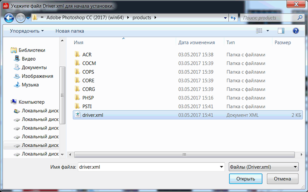Toggle the preview pane icon
This screenshot has height=192, width=308.
tap(281, 31)
